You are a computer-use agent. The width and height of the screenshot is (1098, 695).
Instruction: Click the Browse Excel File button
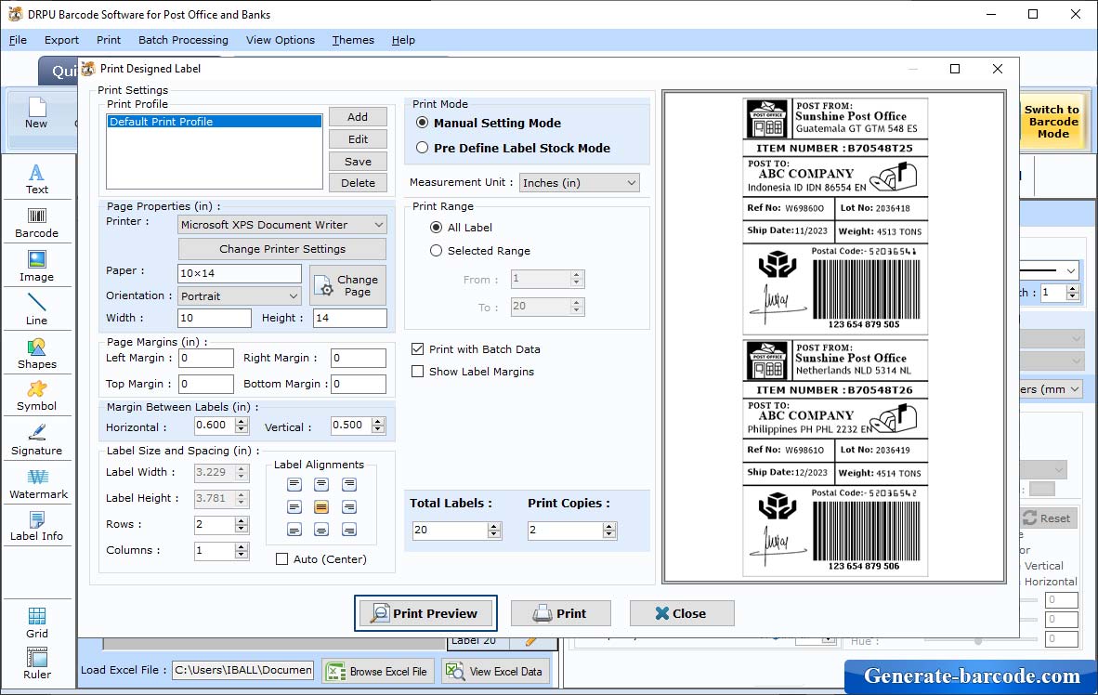[378, 671]
